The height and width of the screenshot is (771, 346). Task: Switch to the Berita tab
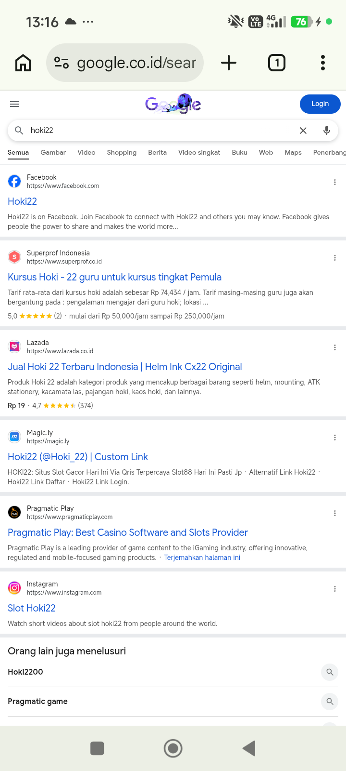coord(157,152)
